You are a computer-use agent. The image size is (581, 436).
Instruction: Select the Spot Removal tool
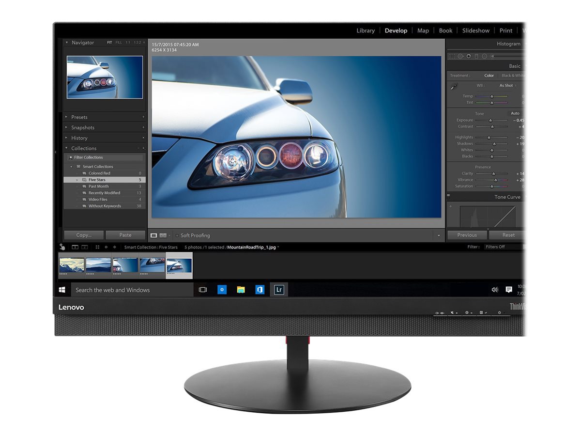460,56
